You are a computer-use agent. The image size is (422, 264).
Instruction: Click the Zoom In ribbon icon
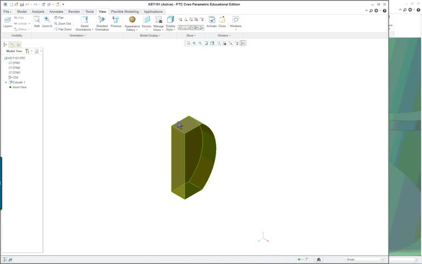[47, 22]
